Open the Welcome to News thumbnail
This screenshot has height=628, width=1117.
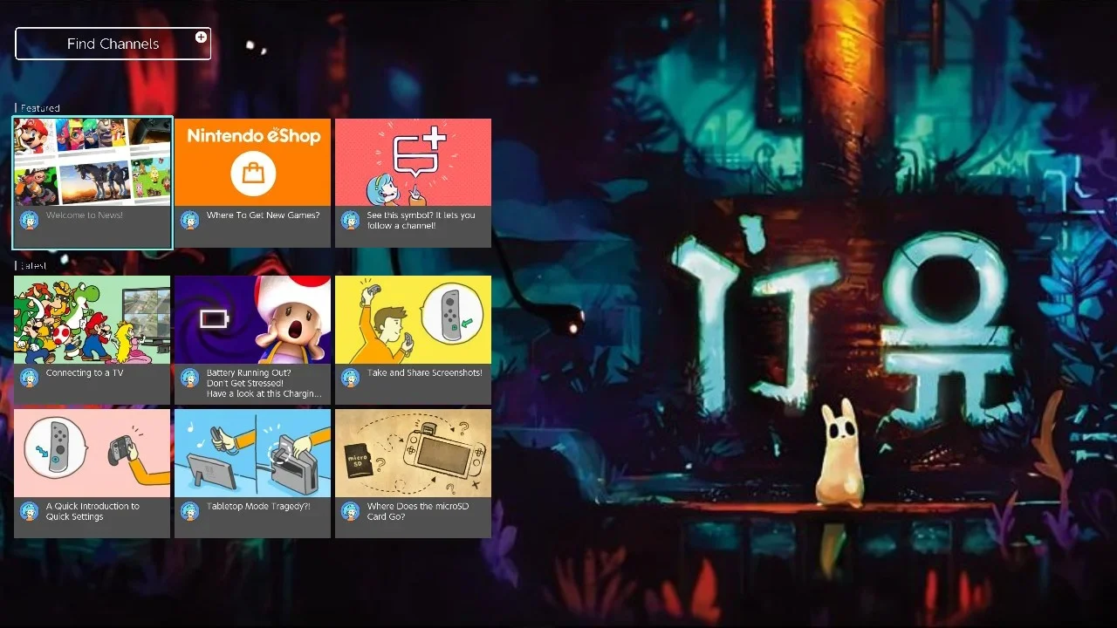point(93,162)
